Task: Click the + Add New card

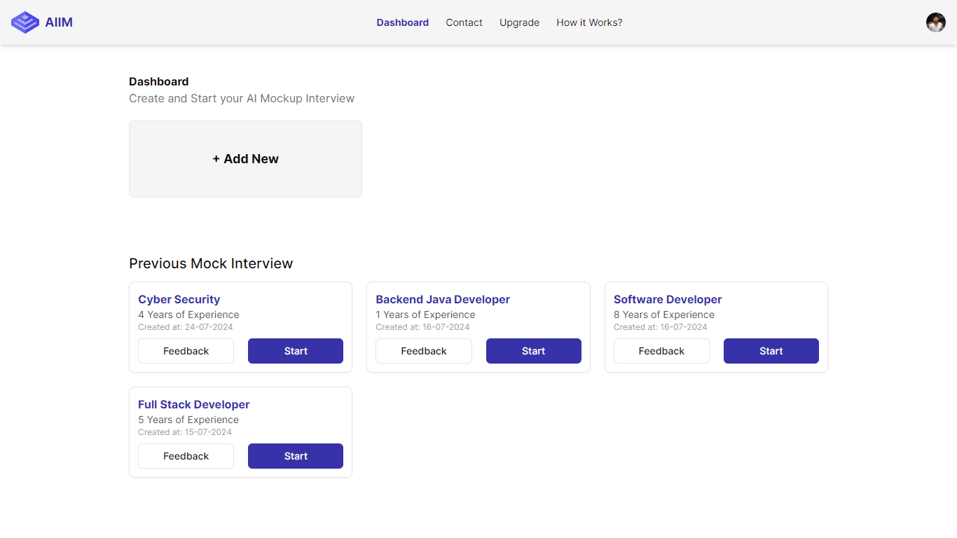Action: pyautogui.click(x=245, y=159)
